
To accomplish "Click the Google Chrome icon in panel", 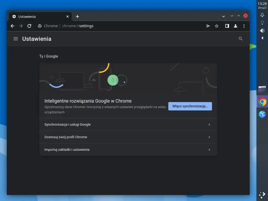I will [262, 102].
